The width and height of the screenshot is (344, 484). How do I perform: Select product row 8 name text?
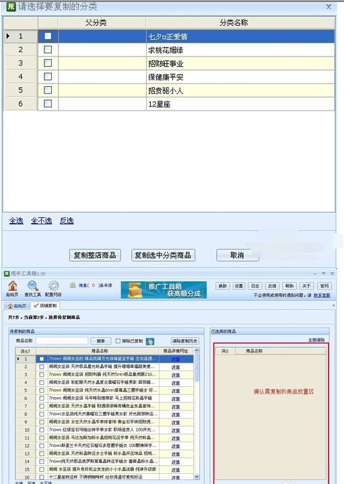tap(103, 414)
